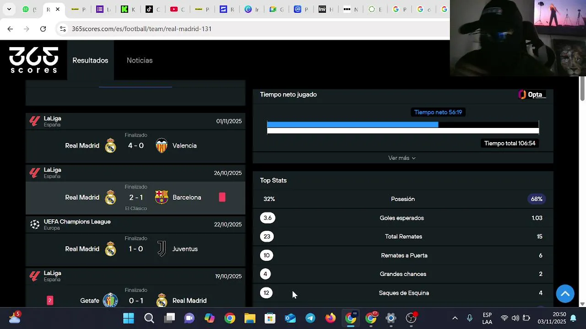Click the scroll-to-top arrow button
Viewport: 586px width, 329px height.
[x=565, y=293]
